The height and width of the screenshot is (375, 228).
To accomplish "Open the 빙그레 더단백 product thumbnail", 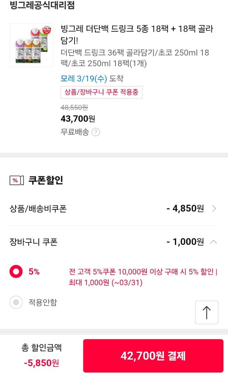I will 31,45.
